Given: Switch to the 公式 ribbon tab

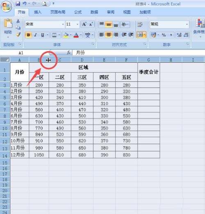Looking at the screenshot, I should click(x=78, y=12).
